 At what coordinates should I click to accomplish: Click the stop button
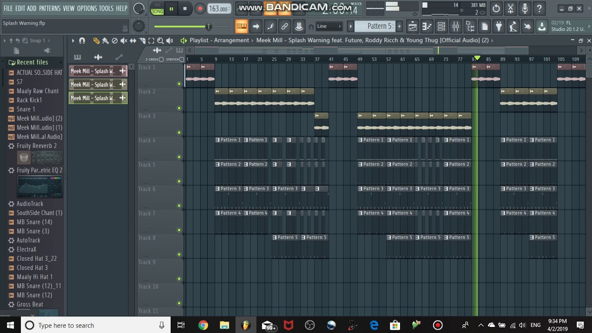click(185, 8)
